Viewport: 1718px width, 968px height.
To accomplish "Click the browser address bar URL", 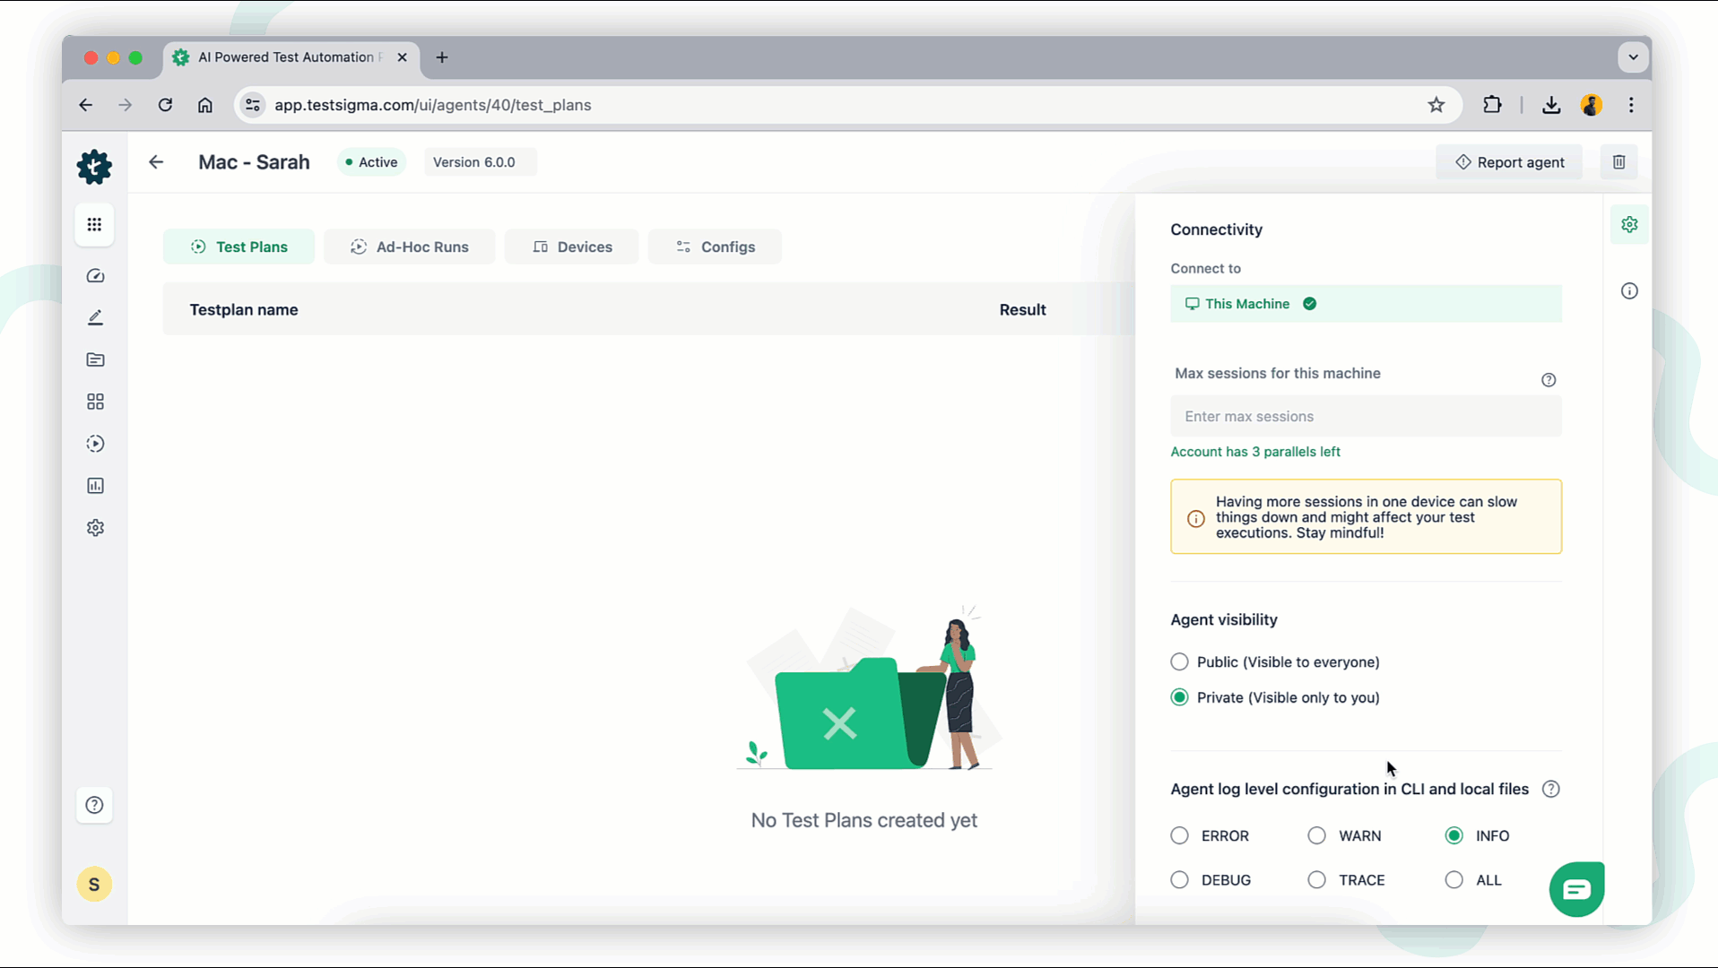I will [x=432, y=105].
